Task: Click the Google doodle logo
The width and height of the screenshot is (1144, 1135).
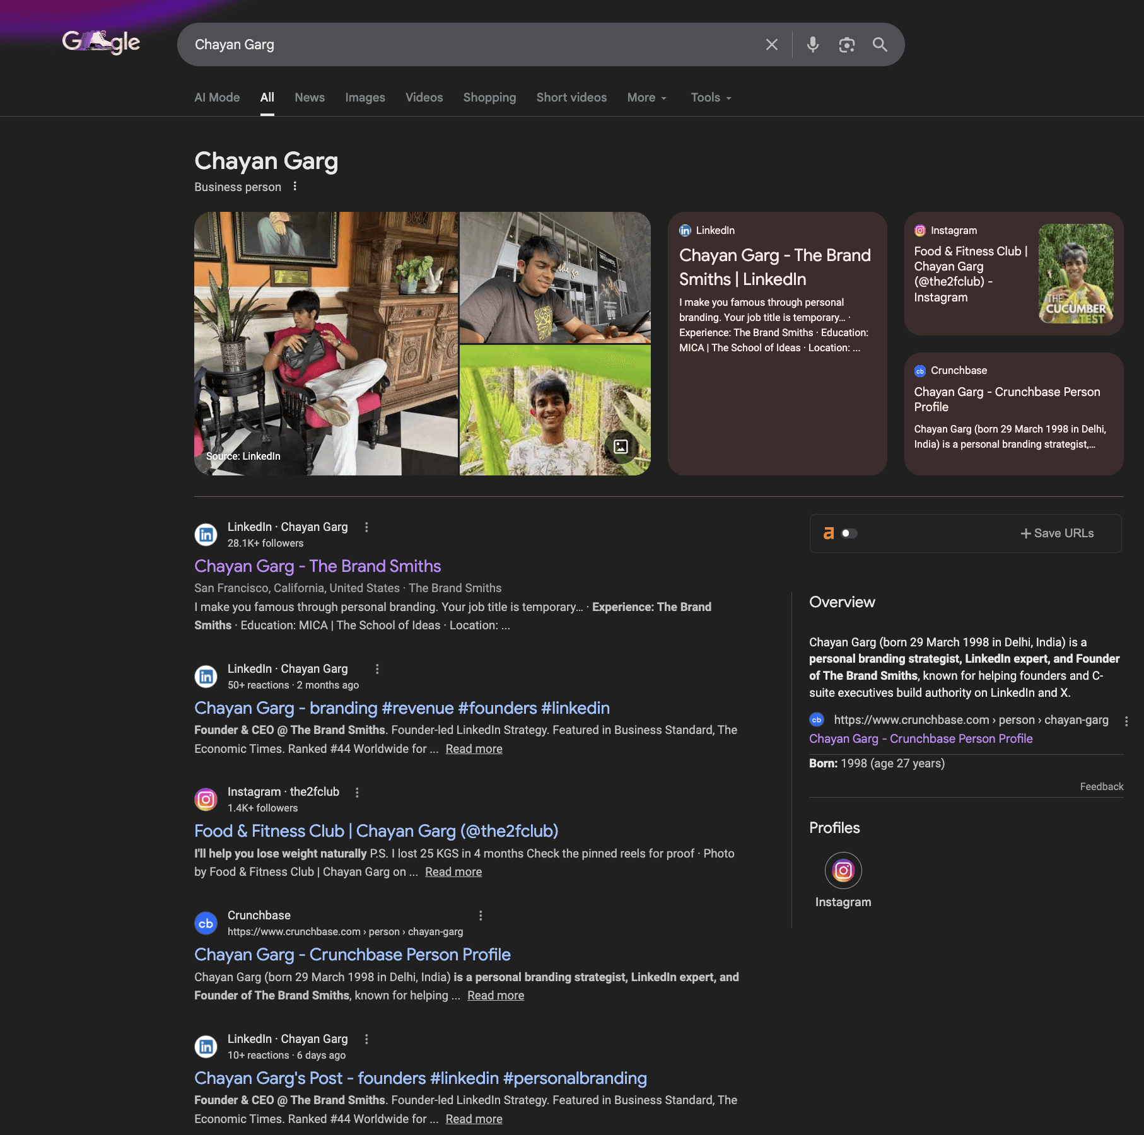Action: click(101, 42)
